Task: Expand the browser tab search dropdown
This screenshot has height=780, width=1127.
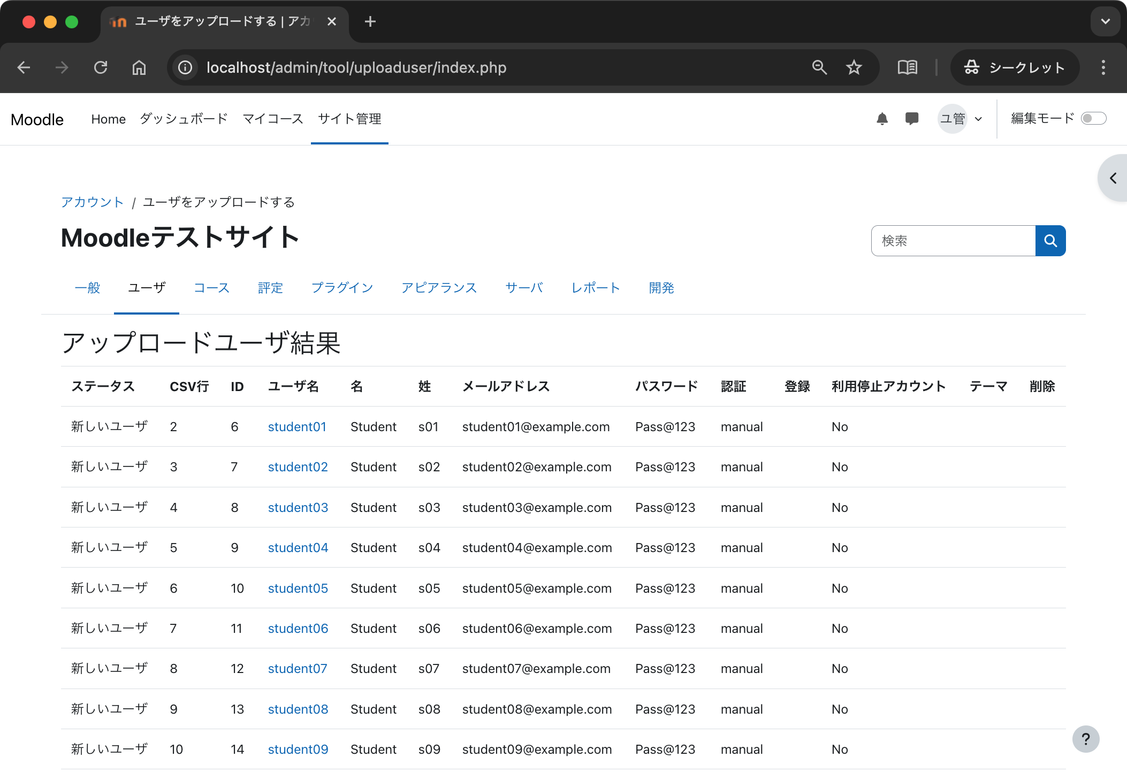Action: click(x=1105, y=21)
